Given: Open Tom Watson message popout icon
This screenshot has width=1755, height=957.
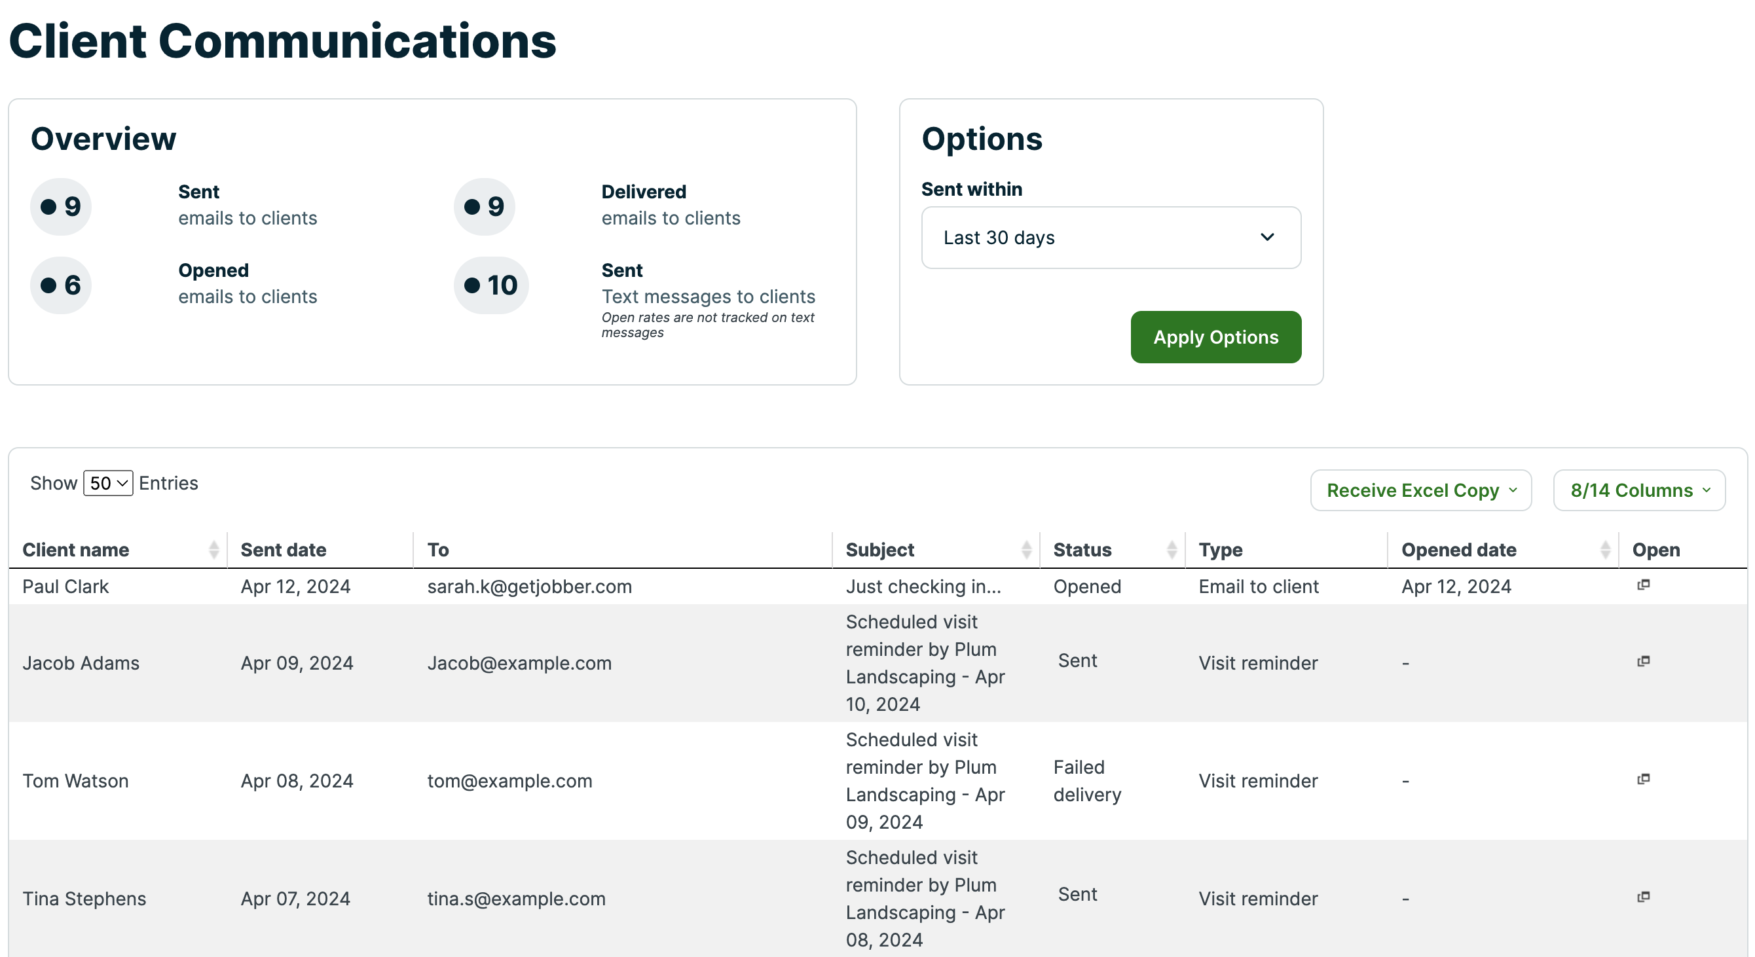Looking at the screenshot, I should pos(1643,779).
